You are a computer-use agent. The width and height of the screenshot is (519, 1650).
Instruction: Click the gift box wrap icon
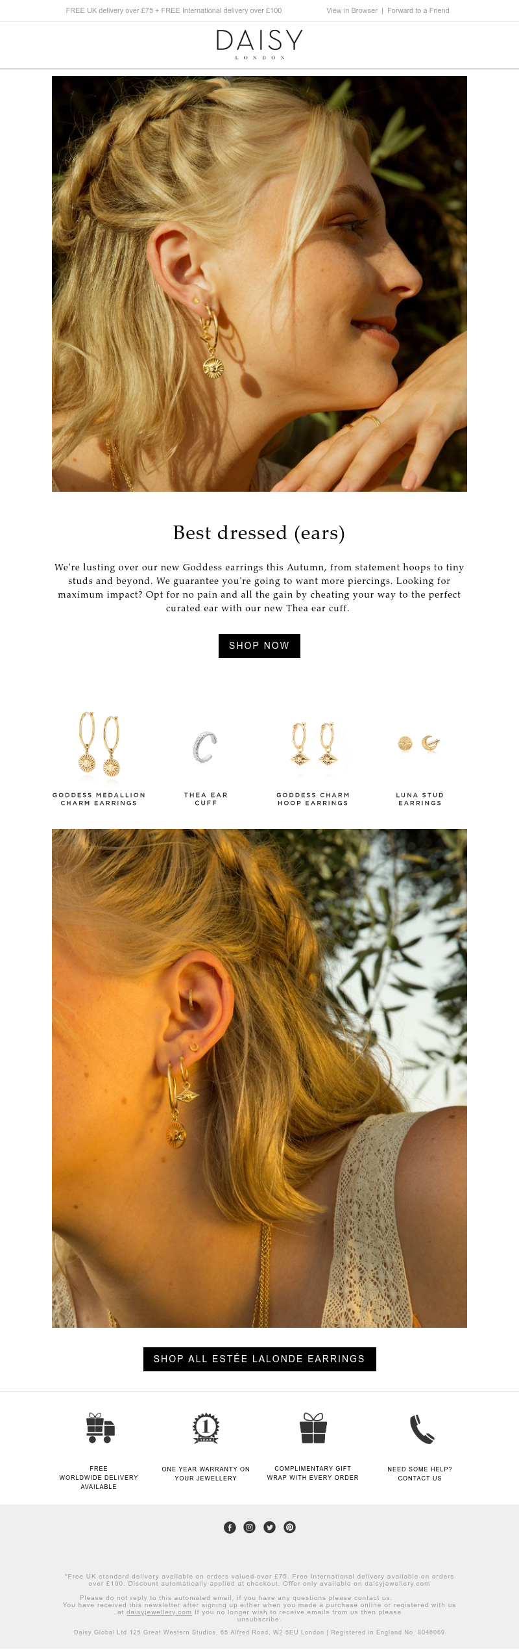tap(313, 1428)
